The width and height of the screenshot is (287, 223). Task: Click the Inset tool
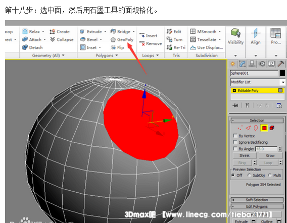[x=88, y=47]
